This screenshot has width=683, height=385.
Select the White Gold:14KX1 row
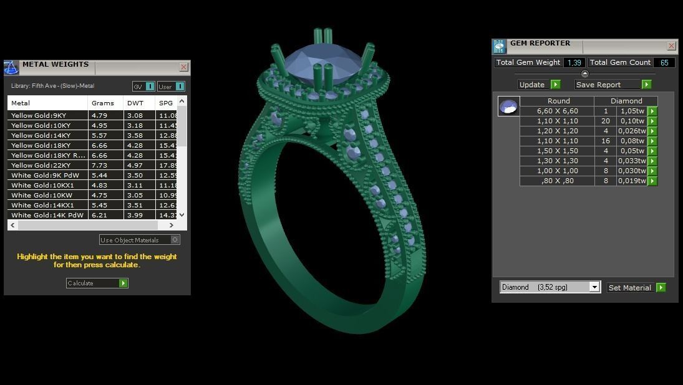(92, 206)
